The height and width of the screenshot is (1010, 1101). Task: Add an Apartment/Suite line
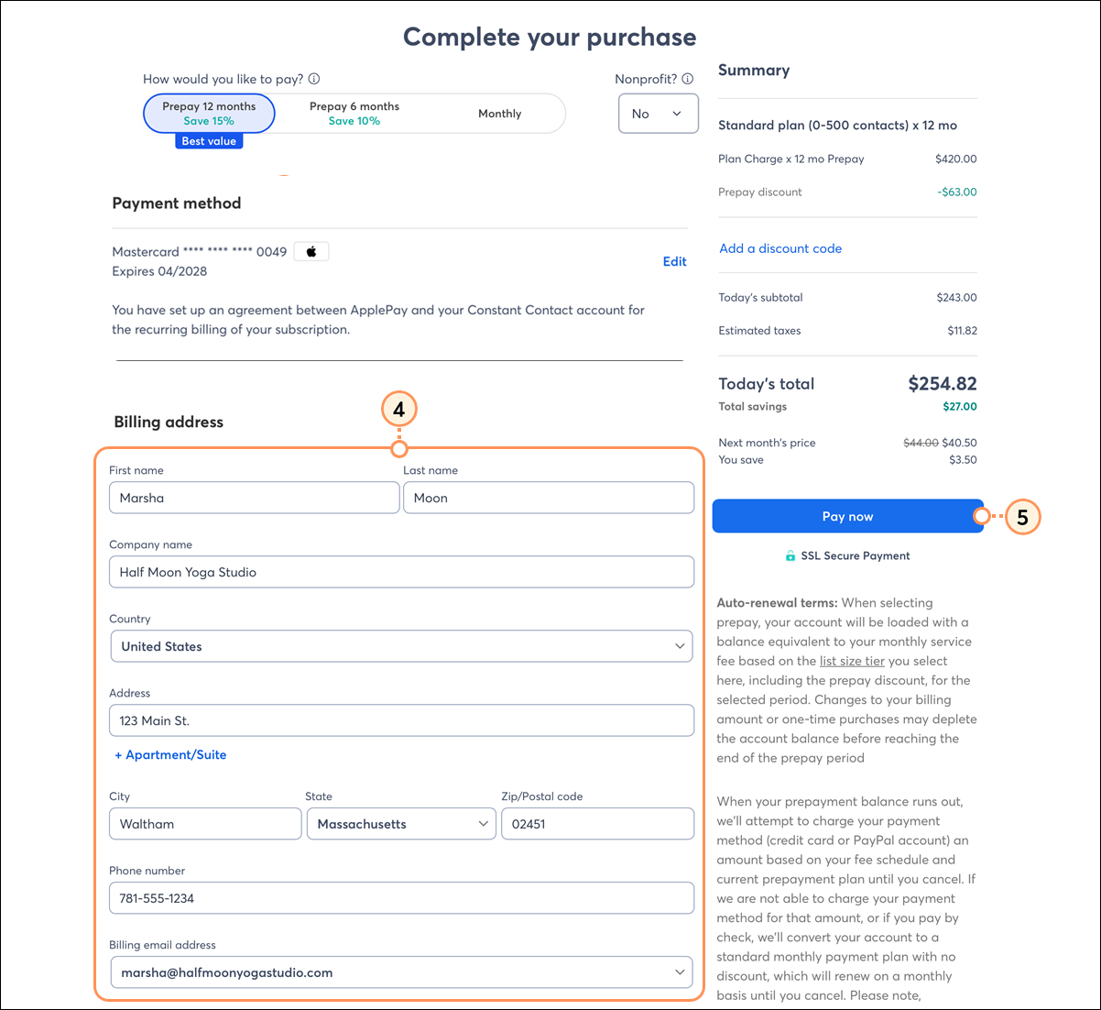[170, 754]
